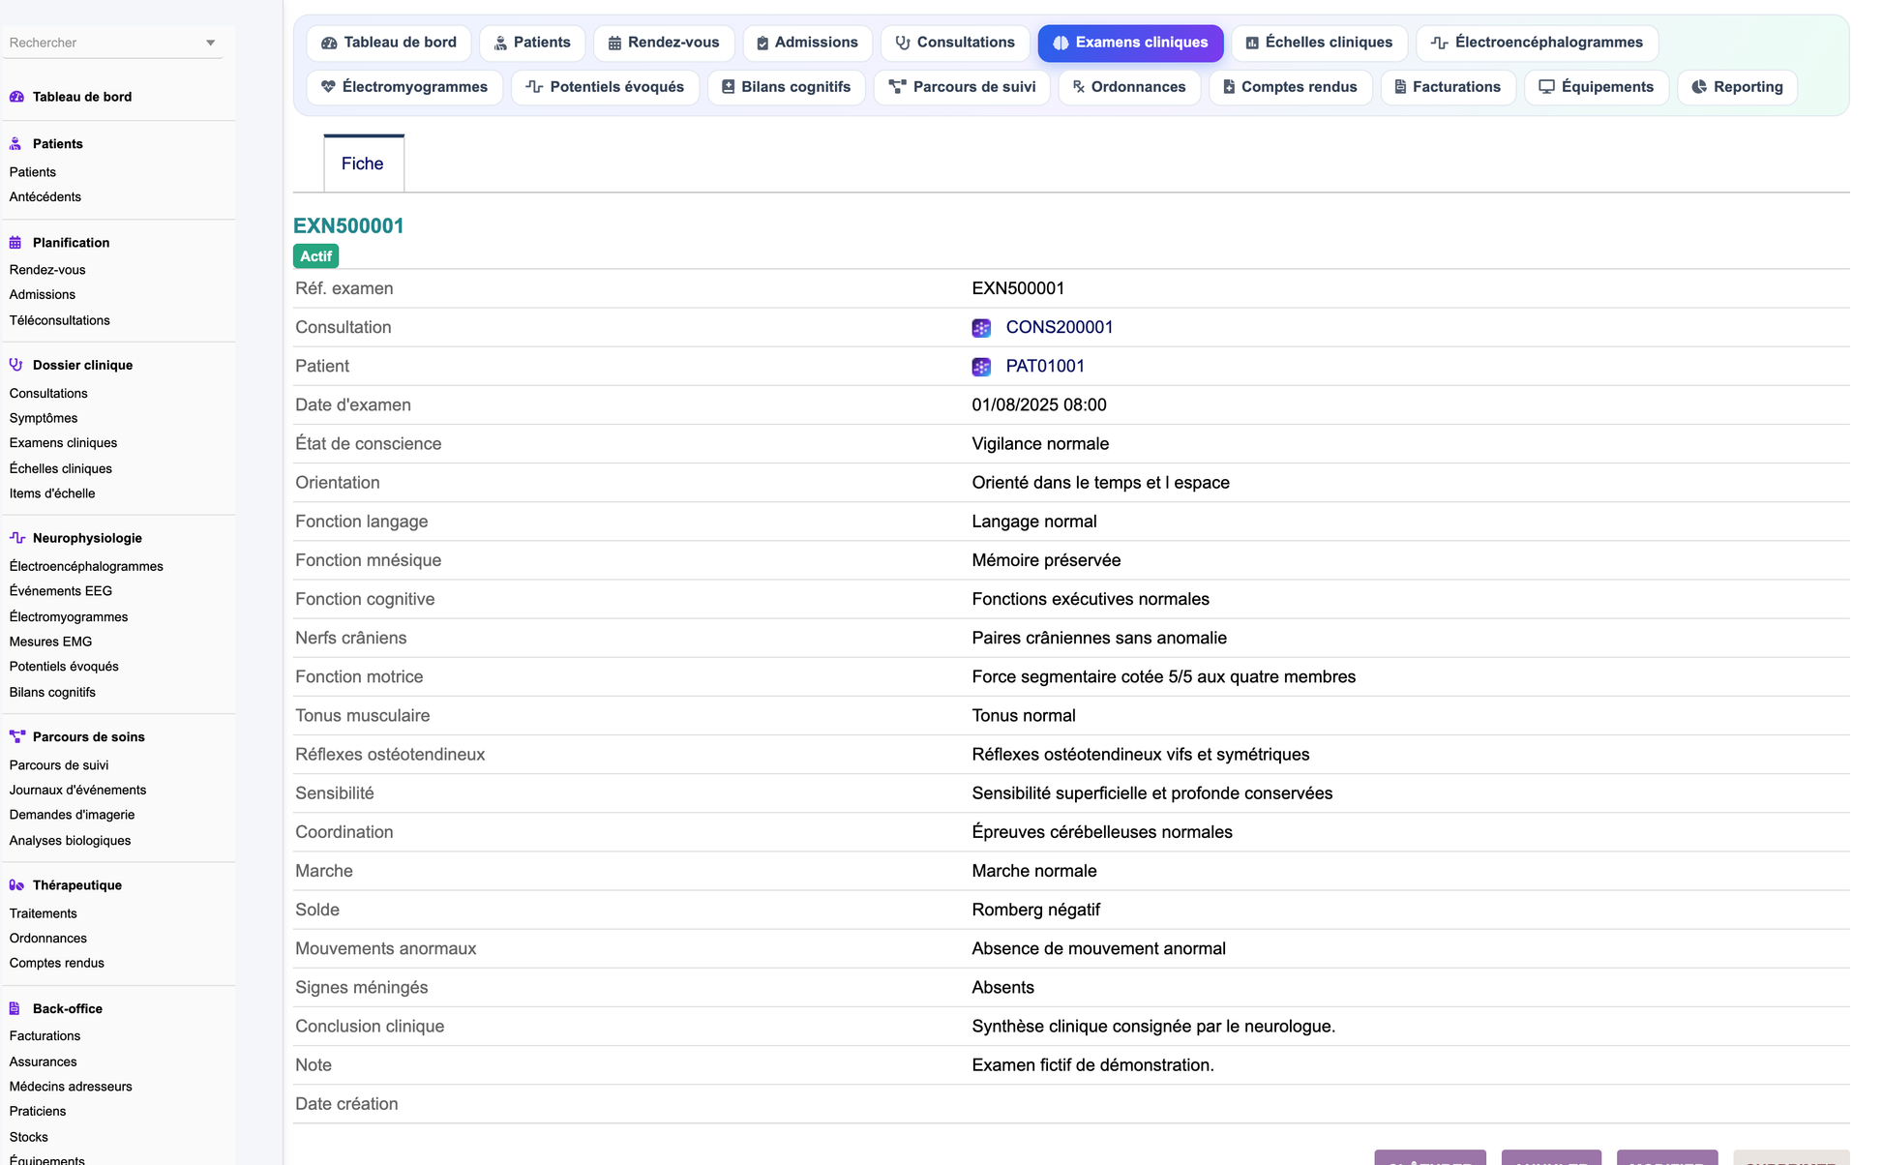The height and width of the screenshot is (1165, 1883).
Task: Open Événements EEG in the sidebar
Action: (61, 591)
